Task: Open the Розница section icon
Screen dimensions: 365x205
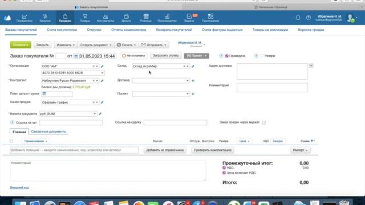Action: pyautogui.click(x=146, y=18)
